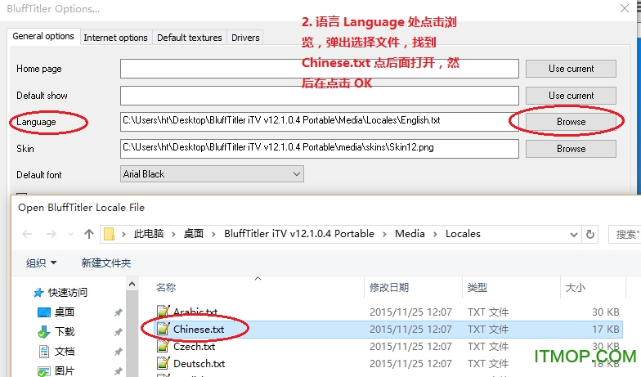Click Browse button for Language
This screenshot has height=377, width=641.
pyautogui.click(x=571, y=122)
